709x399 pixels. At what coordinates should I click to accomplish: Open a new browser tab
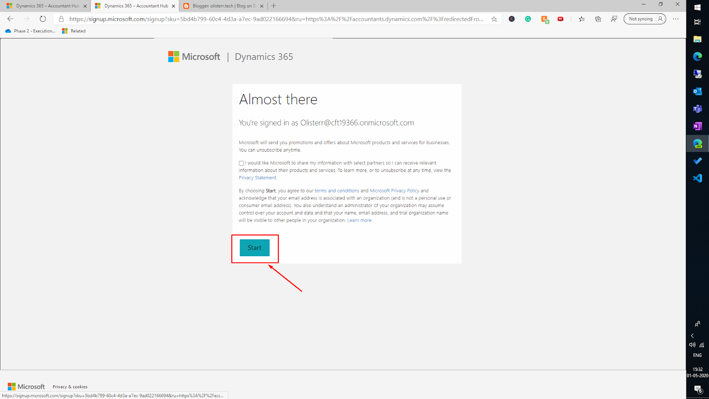point(273,6)
